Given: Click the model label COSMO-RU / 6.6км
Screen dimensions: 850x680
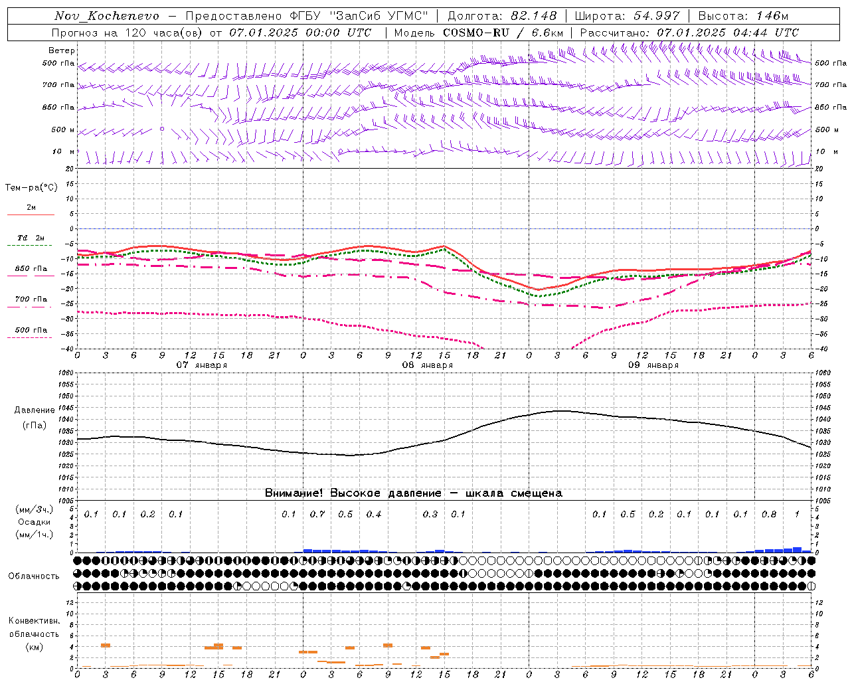Looking at the screenshot, I should pos(503,33).
